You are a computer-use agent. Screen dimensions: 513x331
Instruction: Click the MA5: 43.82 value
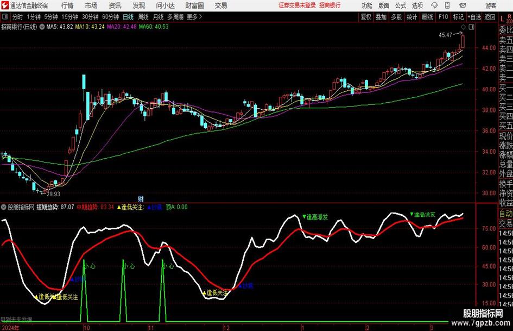coord(60,27)
